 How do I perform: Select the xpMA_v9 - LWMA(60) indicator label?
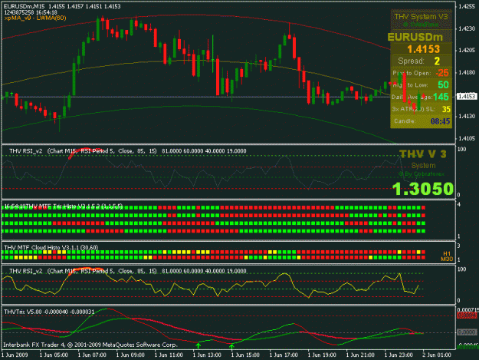35,18
